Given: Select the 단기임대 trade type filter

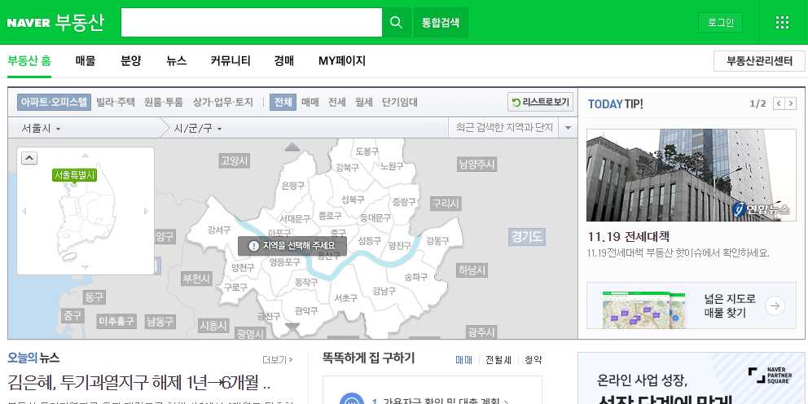Looking at the screenshot, I should 400,102.
